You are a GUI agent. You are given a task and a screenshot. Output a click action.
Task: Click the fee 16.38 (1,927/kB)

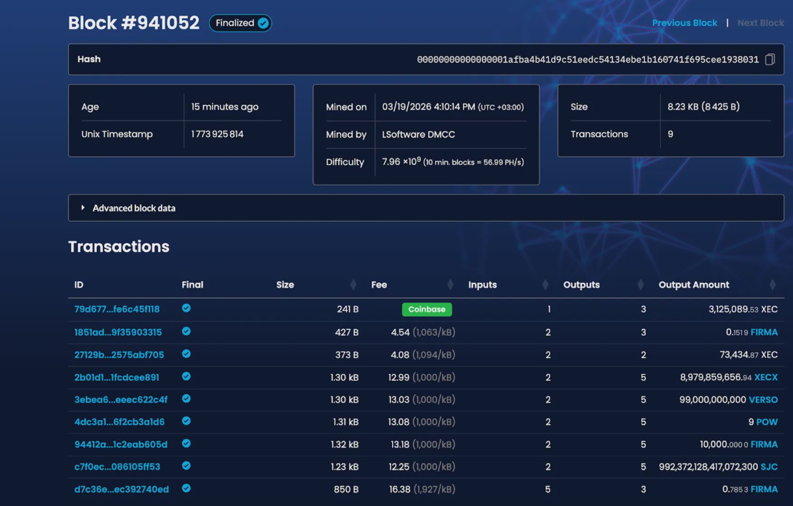(x=422, y=489)
